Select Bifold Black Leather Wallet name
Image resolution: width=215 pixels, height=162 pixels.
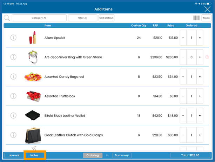[x=65, y=115]
